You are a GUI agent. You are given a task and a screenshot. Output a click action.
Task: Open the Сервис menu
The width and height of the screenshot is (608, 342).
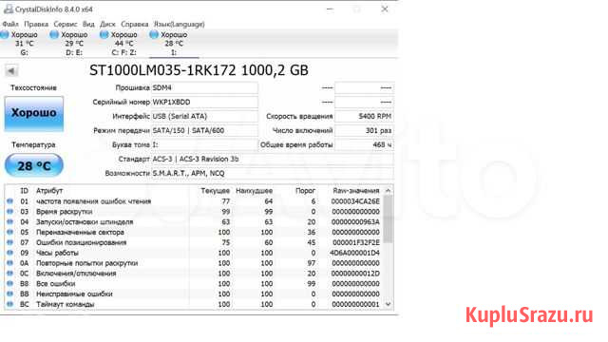coord(66,24)
